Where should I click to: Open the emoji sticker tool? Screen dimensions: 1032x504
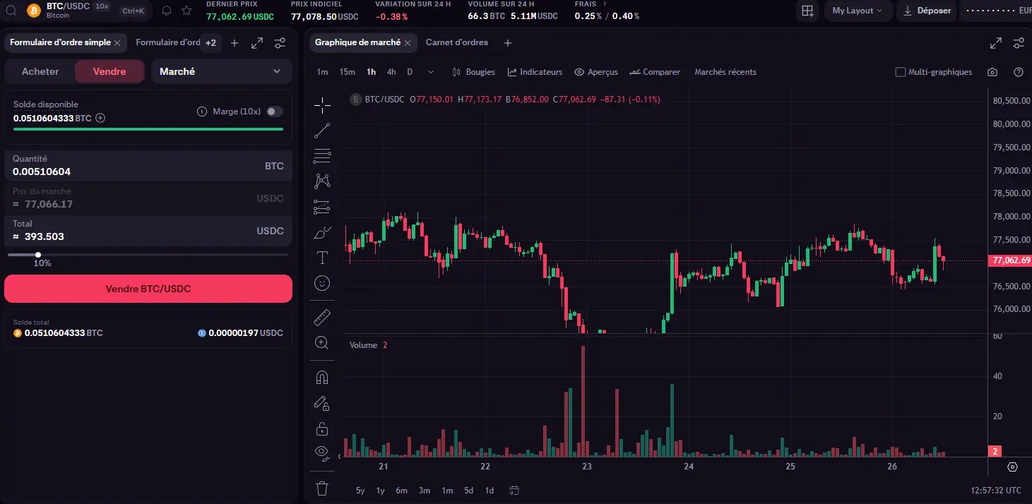pyautogui.click(x=322, y=283)
